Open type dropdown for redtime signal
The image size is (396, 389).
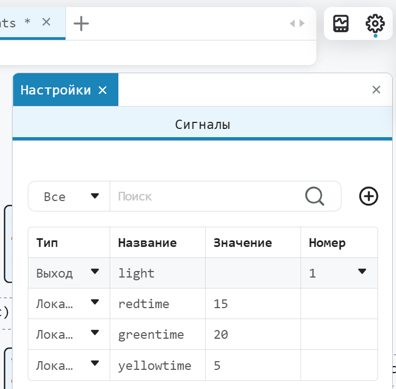point(95,302)
